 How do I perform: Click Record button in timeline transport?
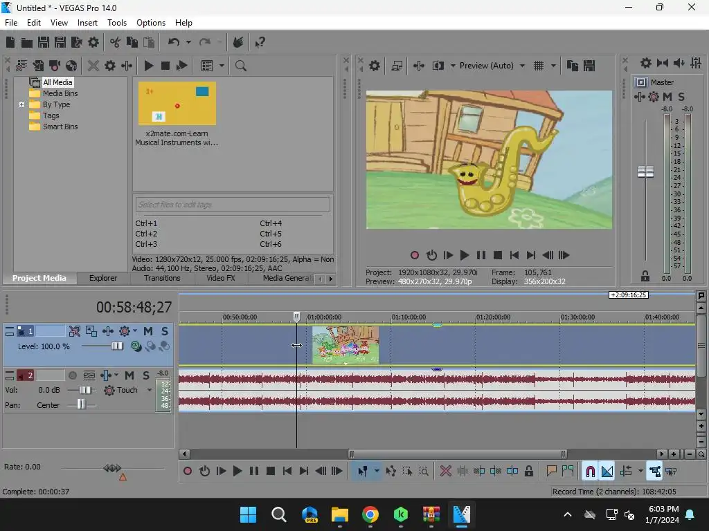pos(188,472)
